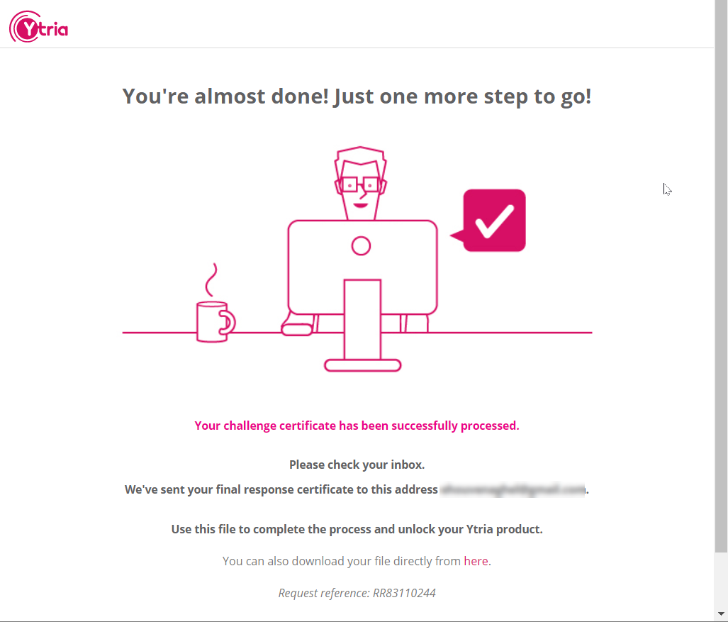Click the computer monitor illustration

362,266
